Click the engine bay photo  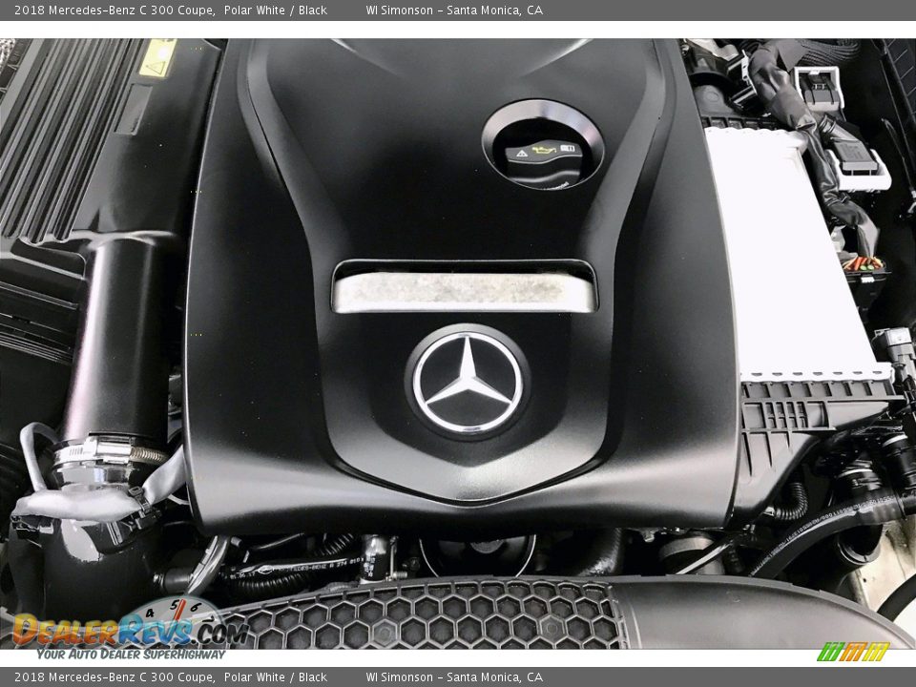[458, 343]
